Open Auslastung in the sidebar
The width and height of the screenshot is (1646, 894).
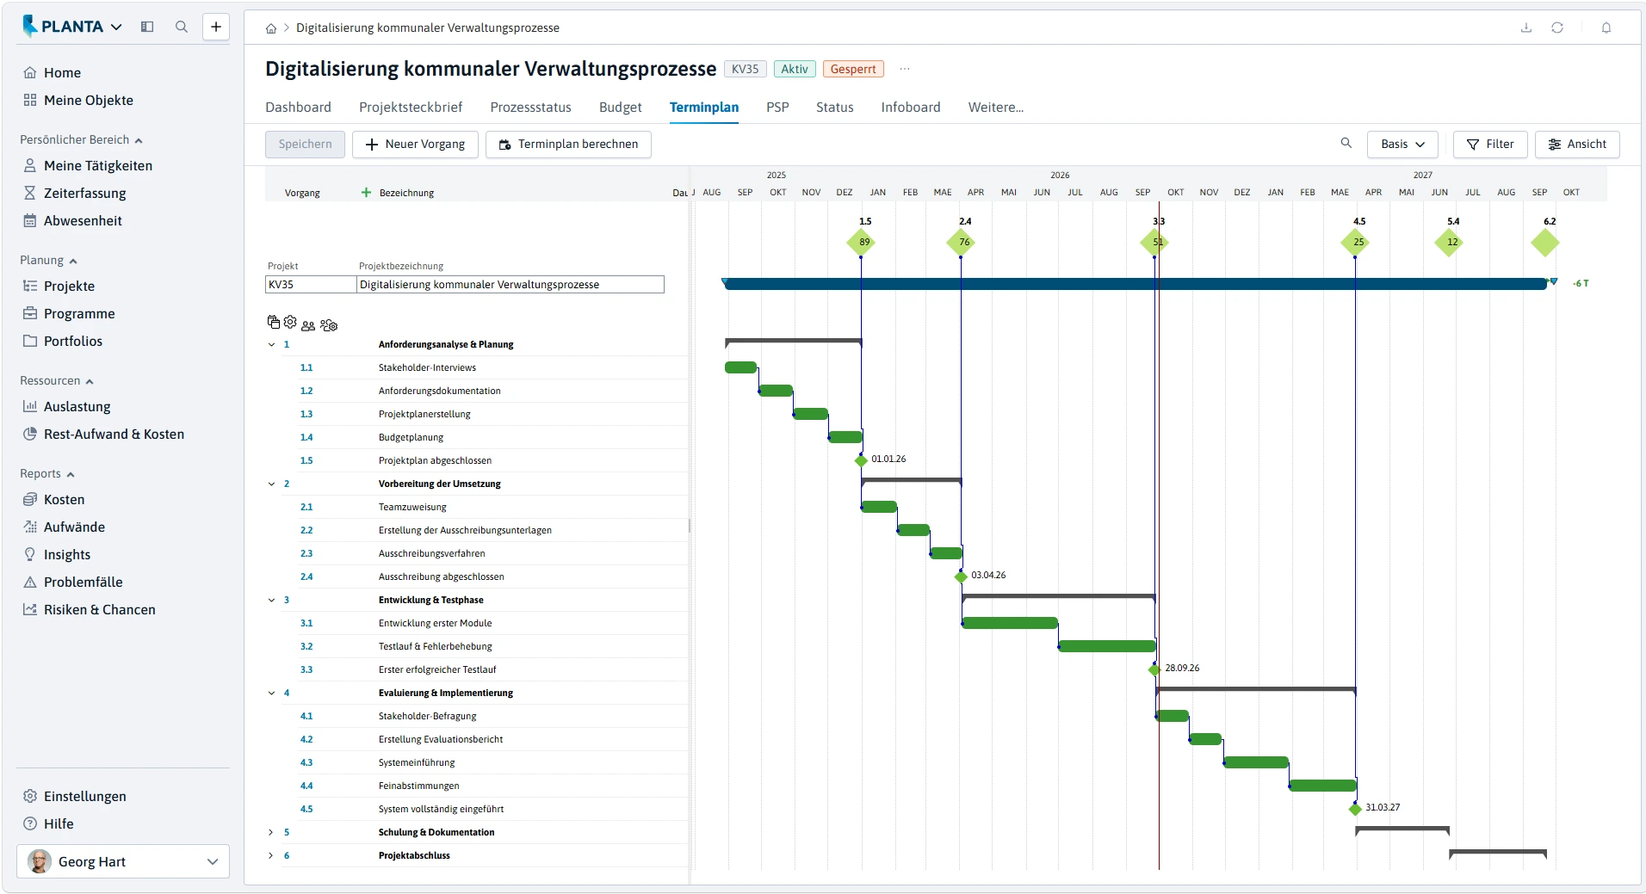click(x=77, y=406)
